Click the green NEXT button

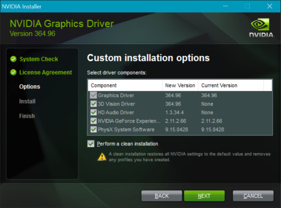pos(205,196)
